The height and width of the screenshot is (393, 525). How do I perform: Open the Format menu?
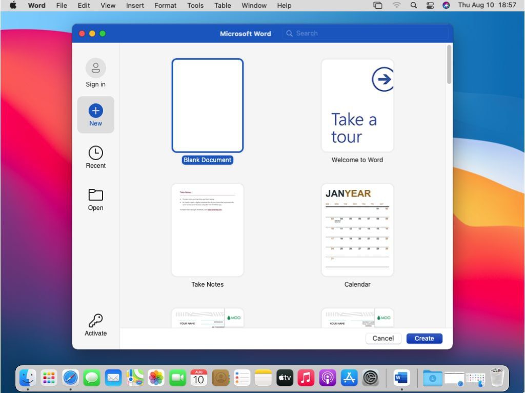tap(165, 6)
